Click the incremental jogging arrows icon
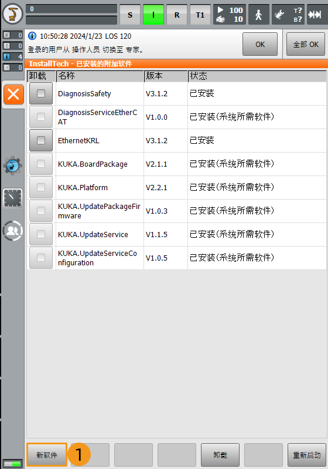This screenshot has width=328, height=469. [316, 15]
